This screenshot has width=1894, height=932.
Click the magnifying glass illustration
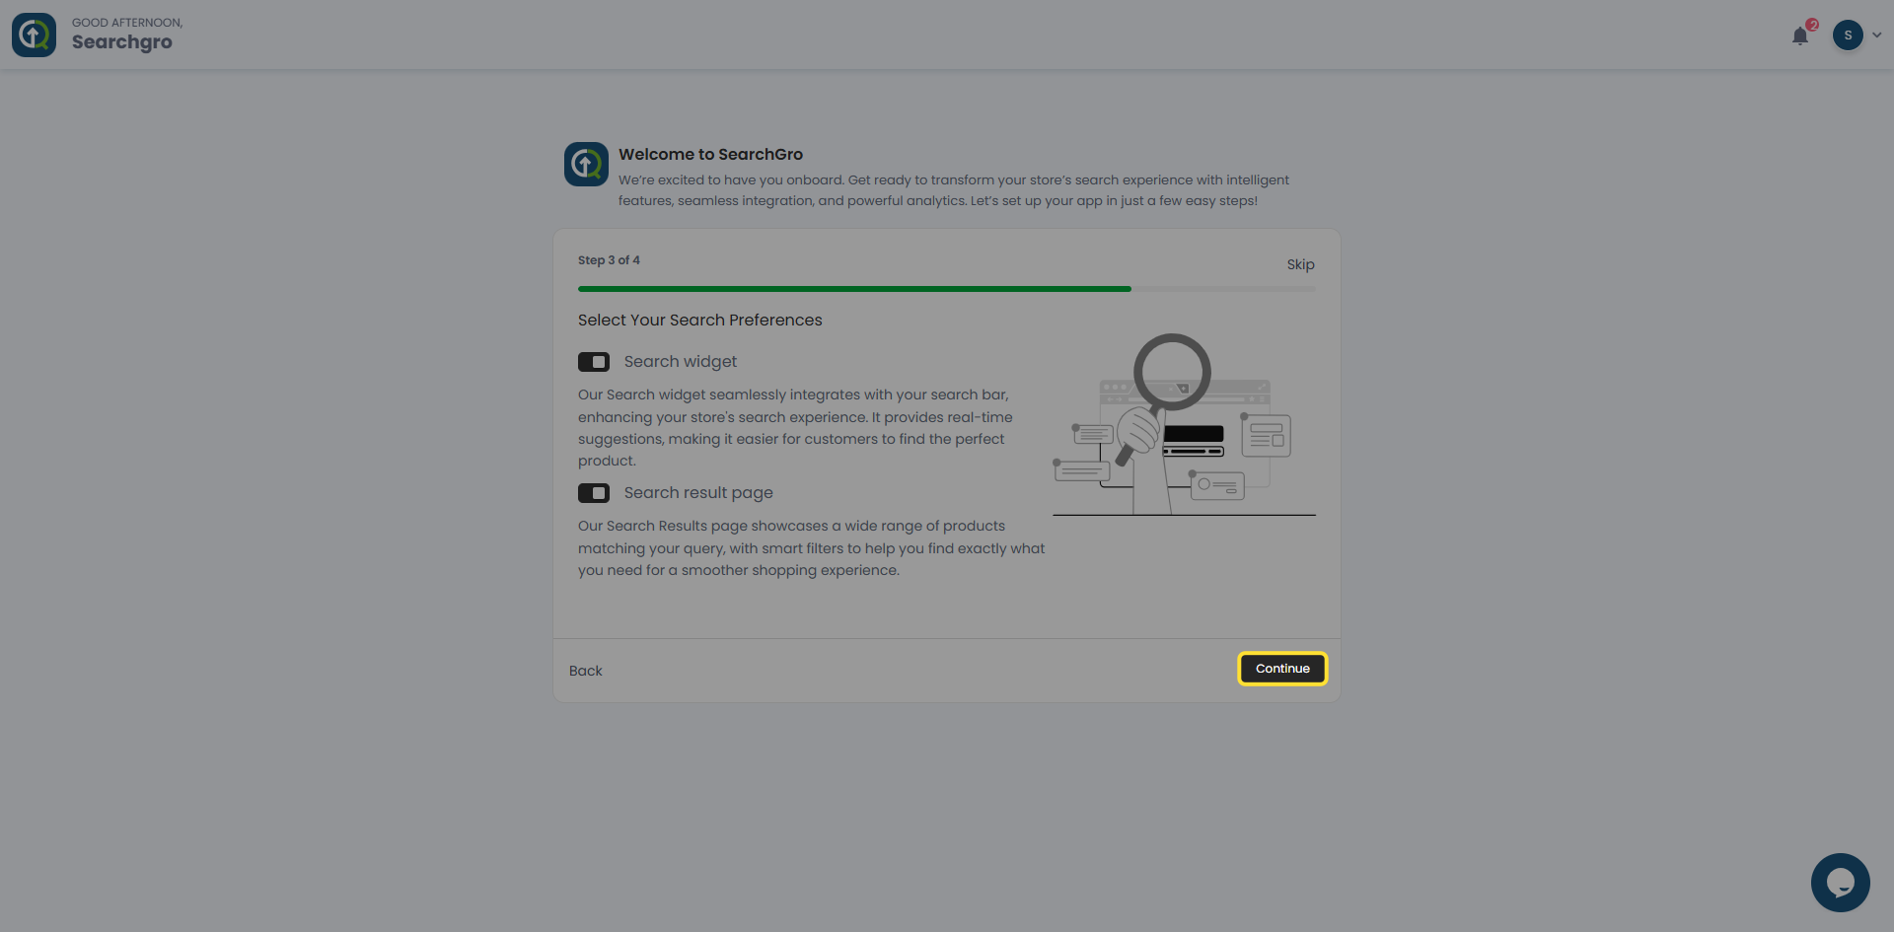tap(1172, 373)
